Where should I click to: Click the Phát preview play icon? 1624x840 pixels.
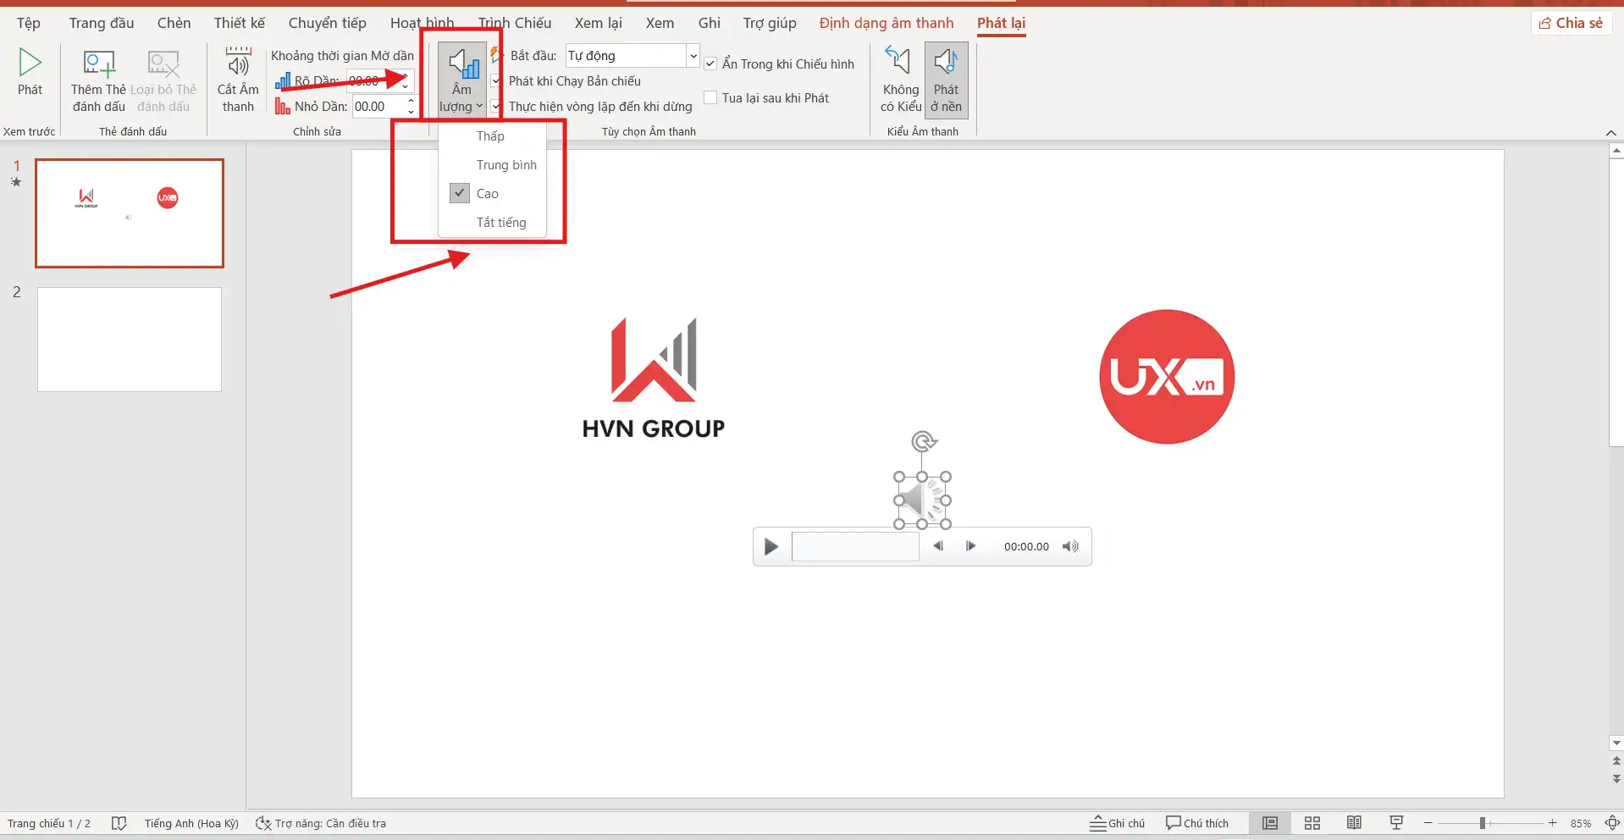pos(30,64)
